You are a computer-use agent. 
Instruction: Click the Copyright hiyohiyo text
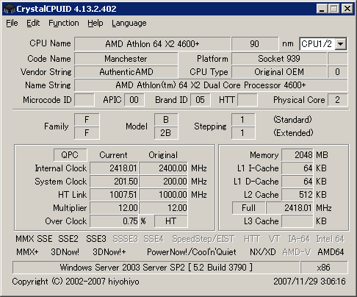[x=76, y=282]
